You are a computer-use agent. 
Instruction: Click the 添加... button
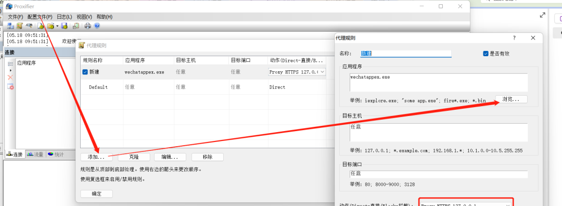[x=96, y=157]
